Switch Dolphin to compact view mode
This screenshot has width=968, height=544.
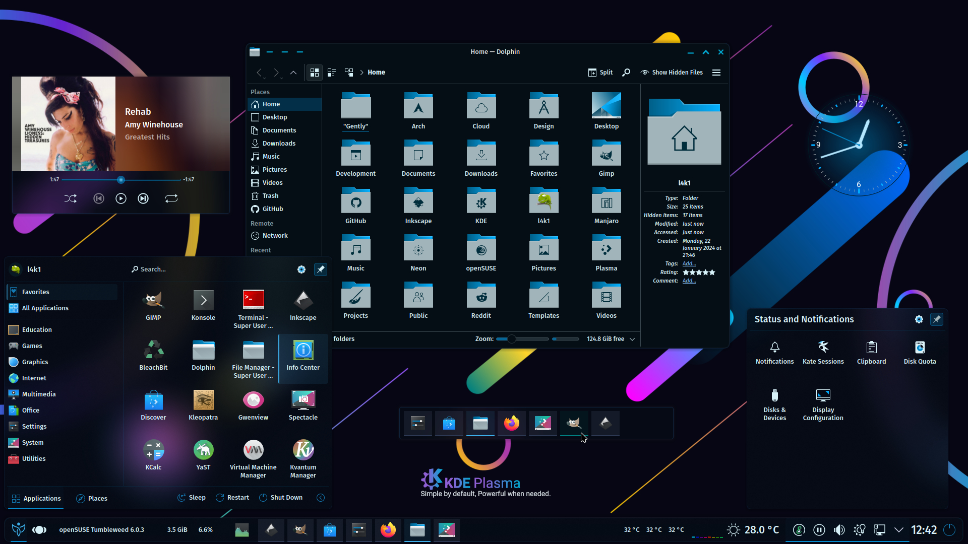point(332,73)
